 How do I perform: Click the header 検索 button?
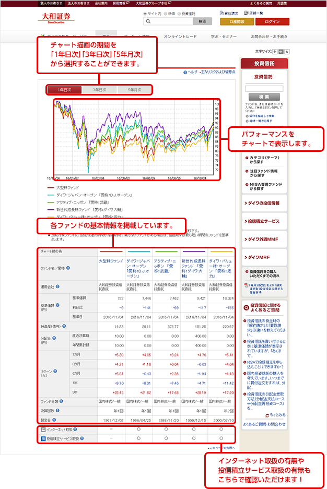[x=203, y=21]
